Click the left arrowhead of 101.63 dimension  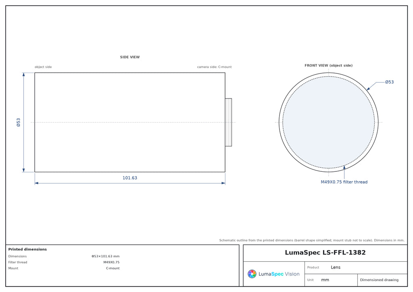(x=37, y=183)
